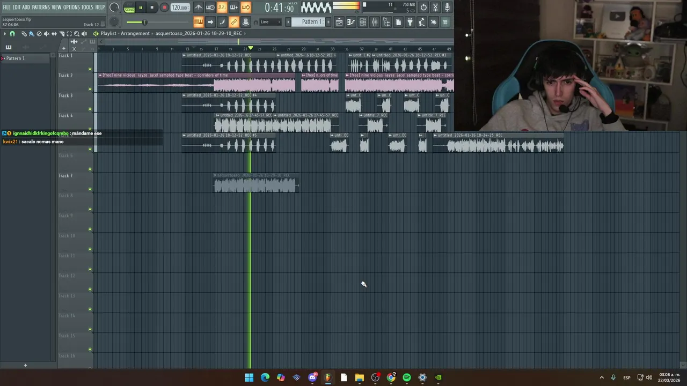Image resolution: width=687 pixels, height=386 pixels.
Task: Select the Mute tool in Playlist
Action: click(46, 34)
